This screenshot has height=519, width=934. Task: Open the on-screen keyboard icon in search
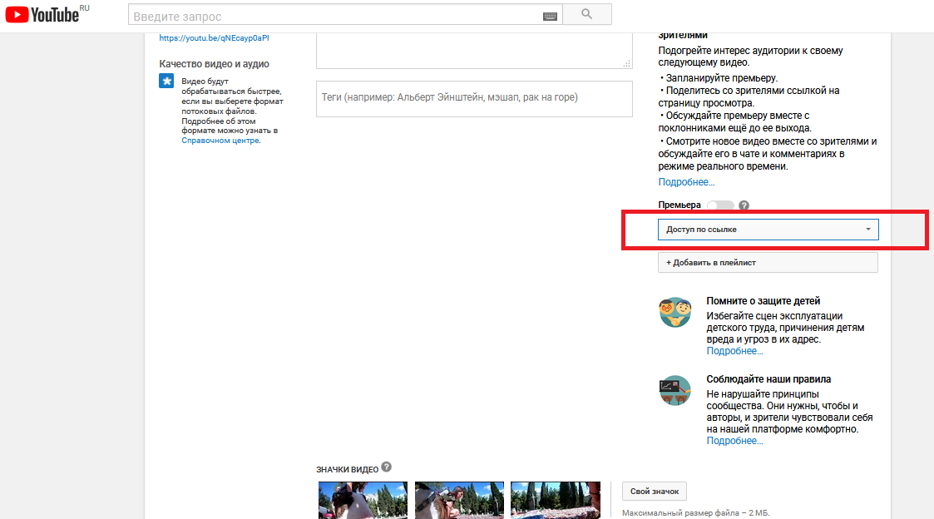[x=550, y=16]
